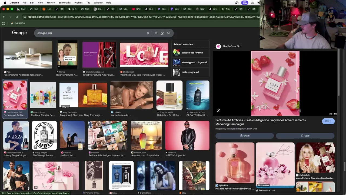The height and width of the screenshot is (195, 346).
Task: Click the large Clean perfume preview image
Action: pos(275,83)
